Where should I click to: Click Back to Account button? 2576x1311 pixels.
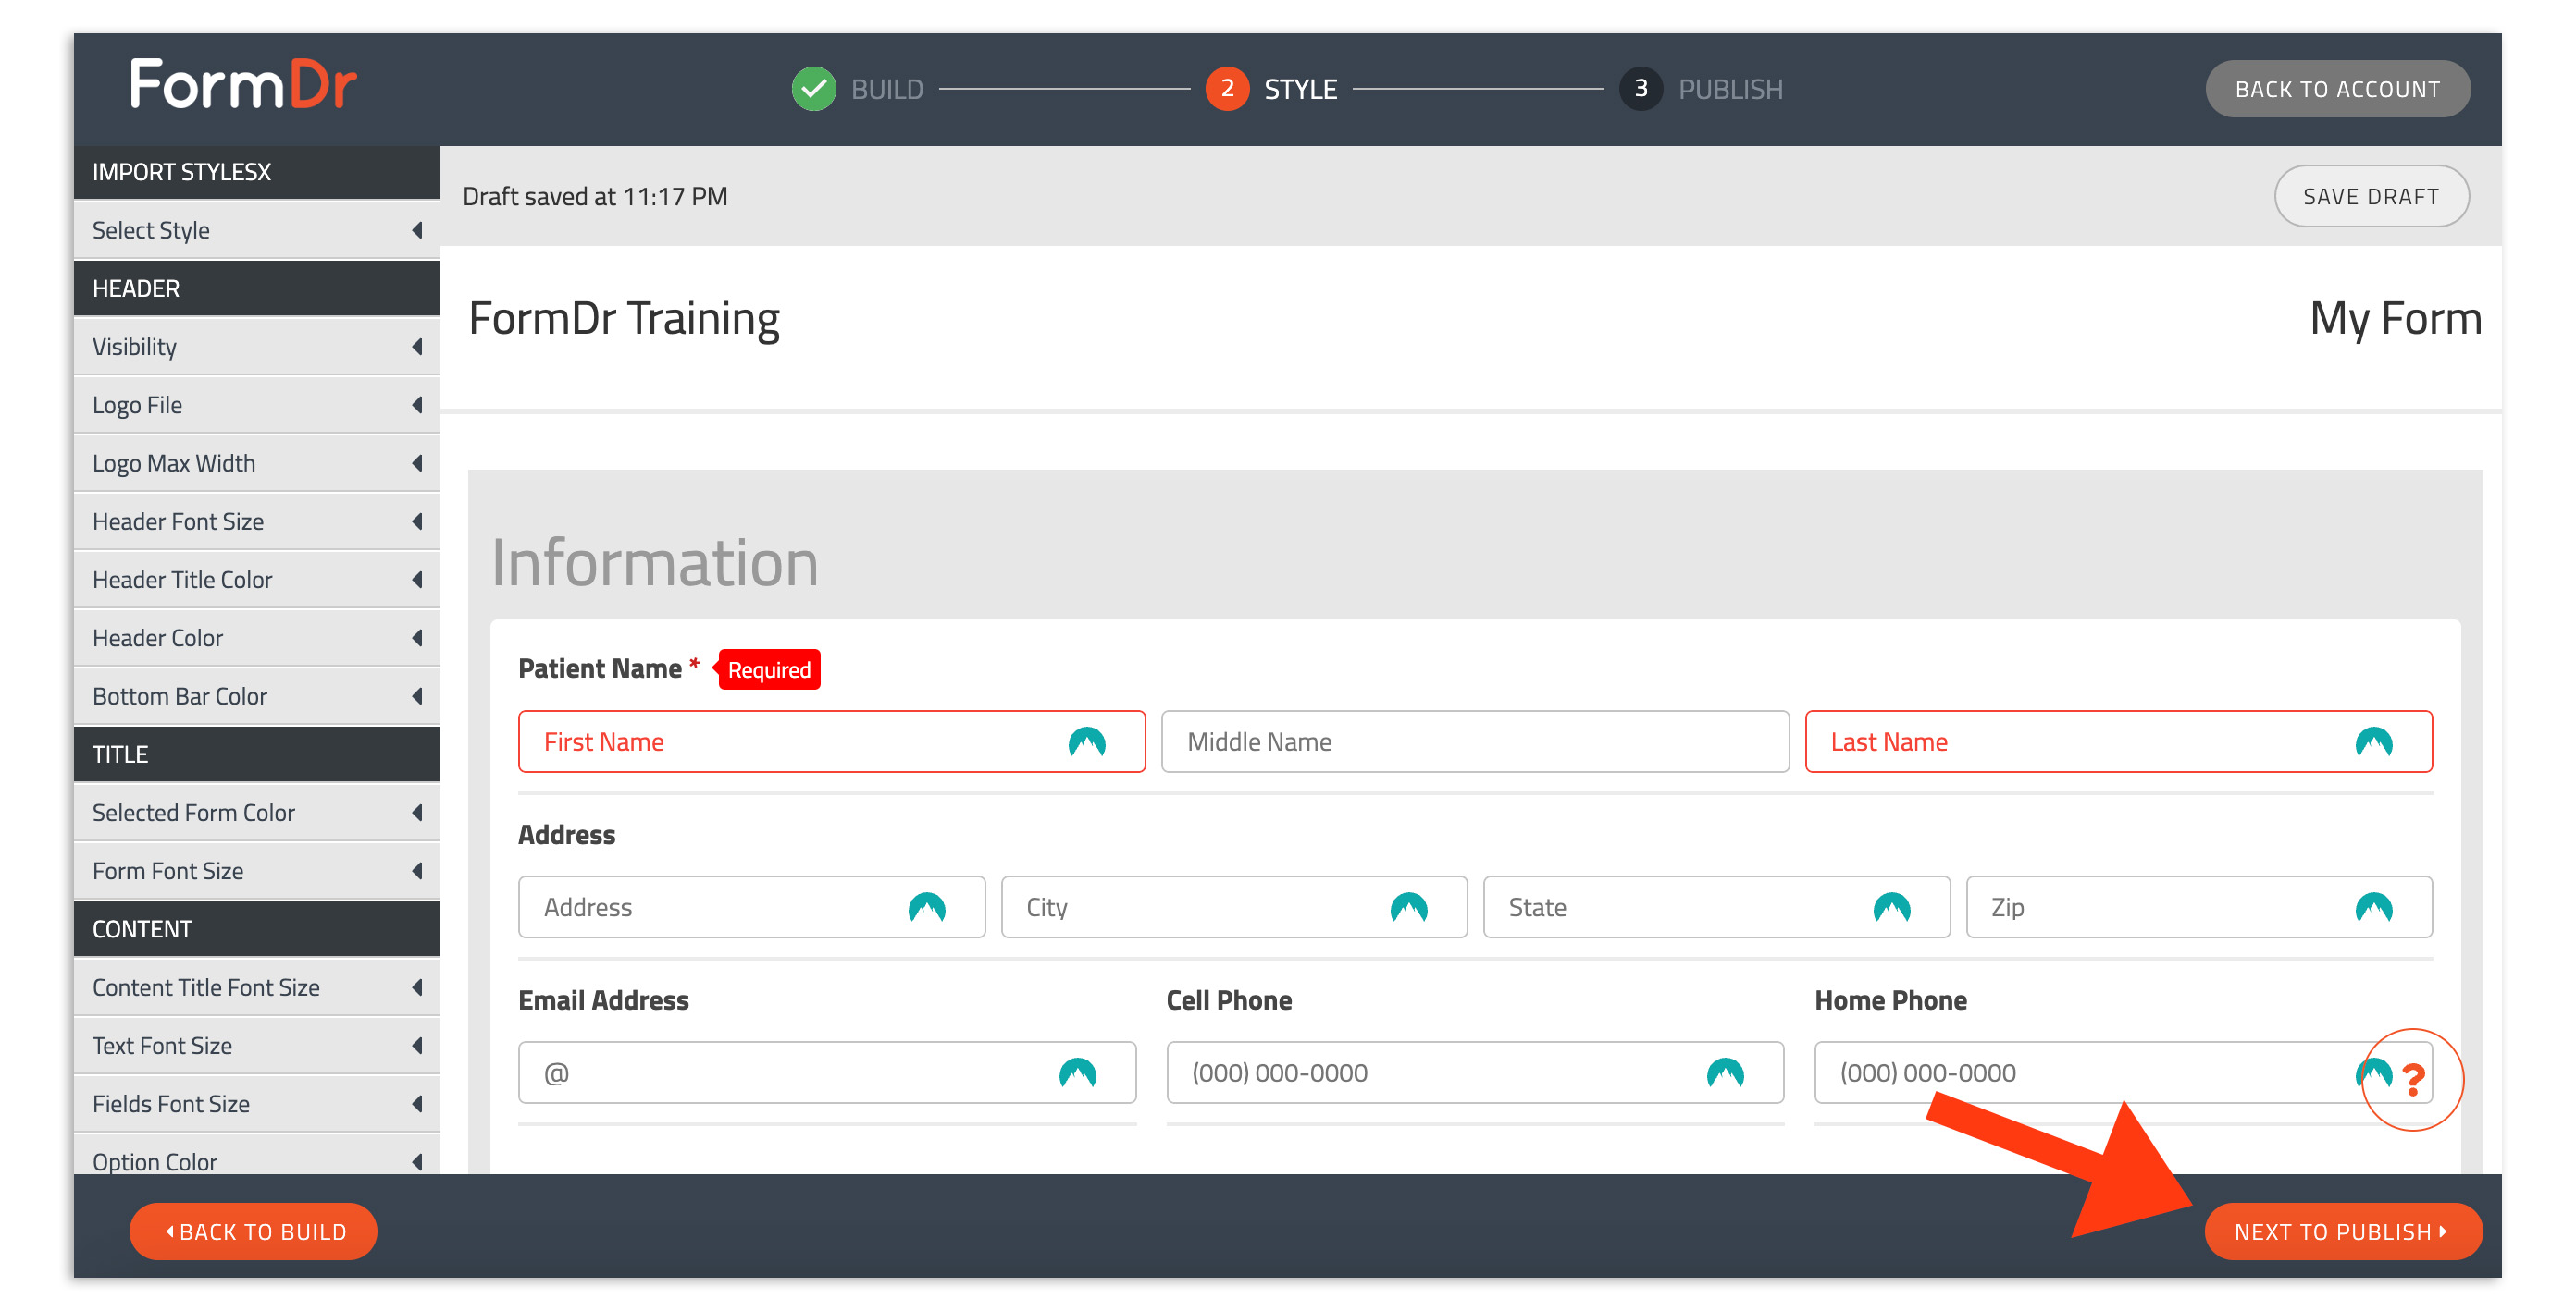click(x=2337, y=89)
